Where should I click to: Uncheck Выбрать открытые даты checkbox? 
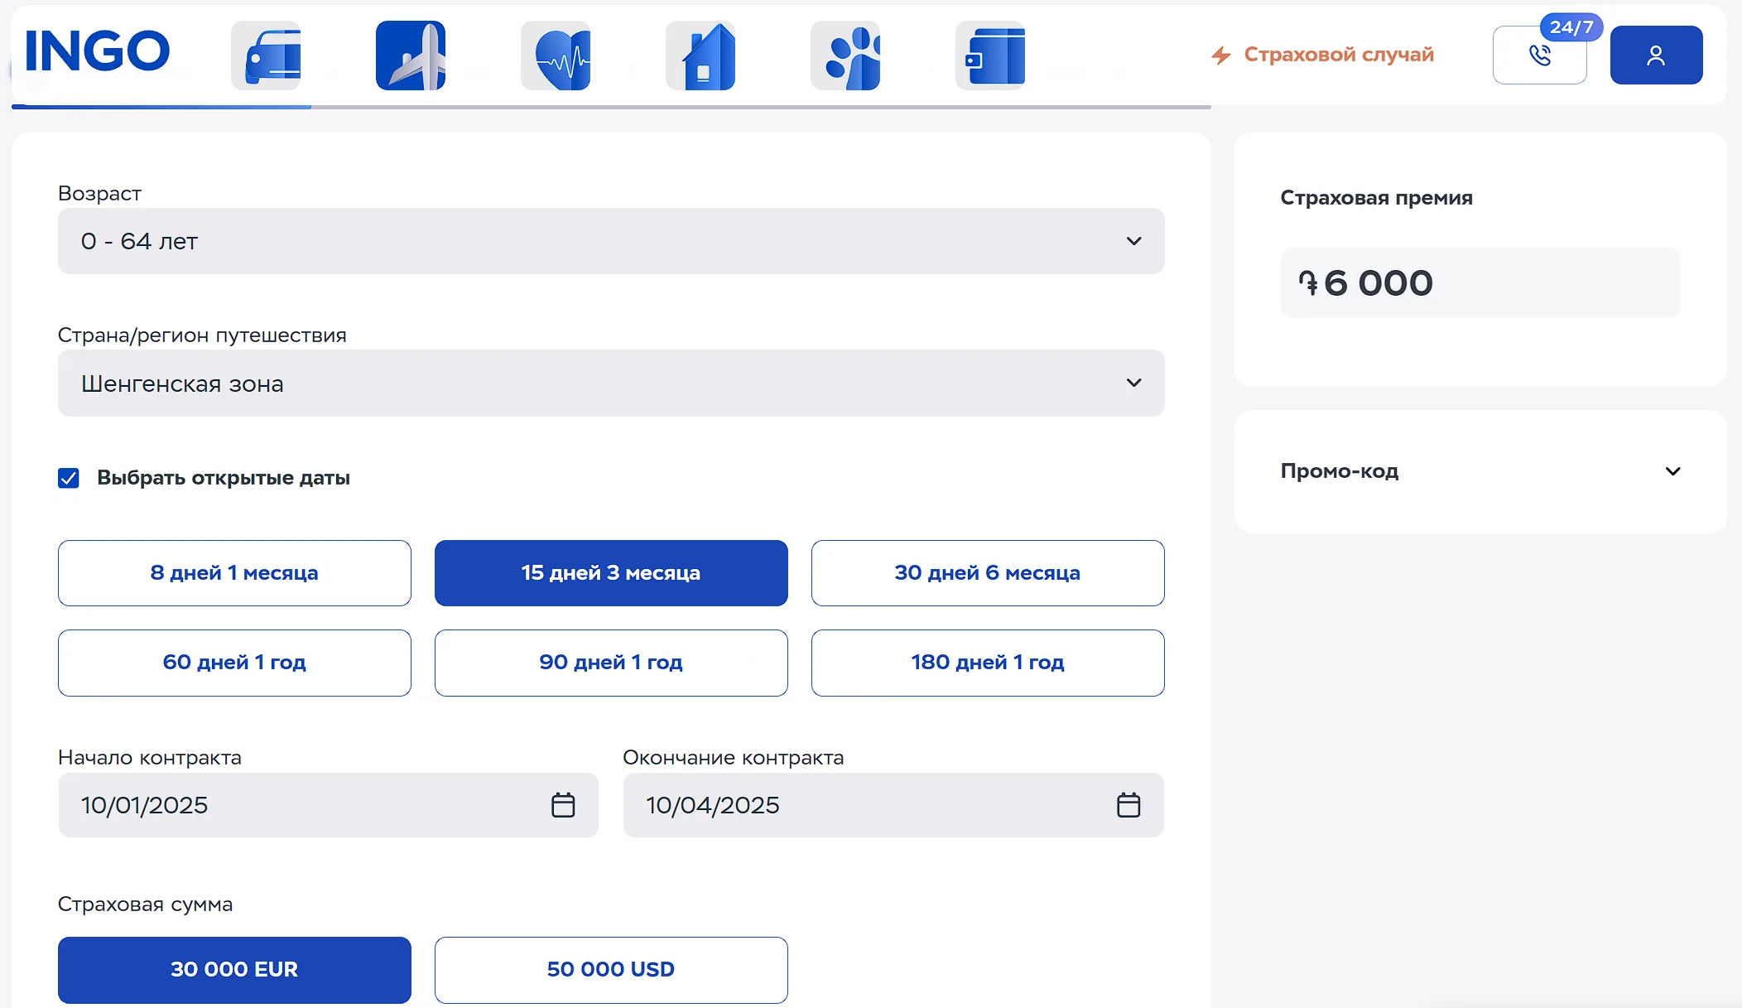click(x=69, y=478)
